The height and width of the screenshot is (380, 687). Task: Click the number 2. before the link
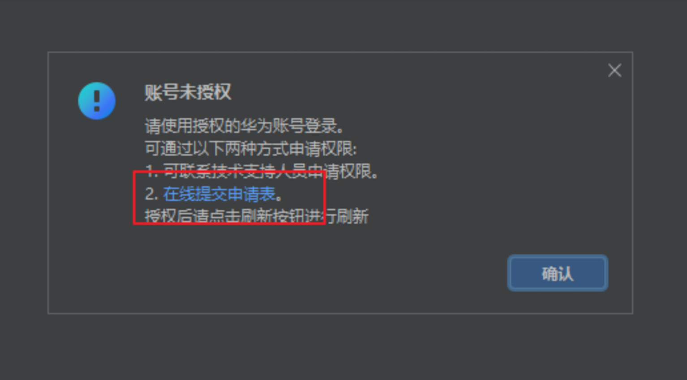click(151, 194)
